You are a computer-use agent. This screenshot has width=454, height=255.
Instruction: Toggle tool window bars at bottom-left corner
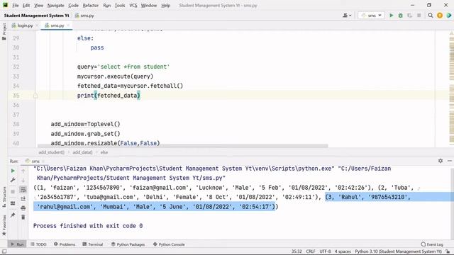pyautogui.click(x=4, y=251)
